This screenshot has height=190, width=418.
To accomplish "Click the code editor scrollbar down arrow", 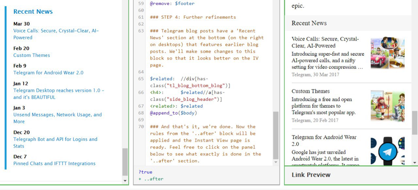I will tap(276, 162).
